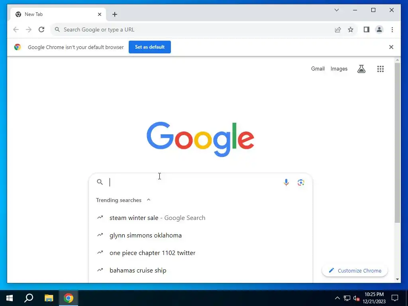
Task: Open Google Lens image search icon
Action: point(301,182)
